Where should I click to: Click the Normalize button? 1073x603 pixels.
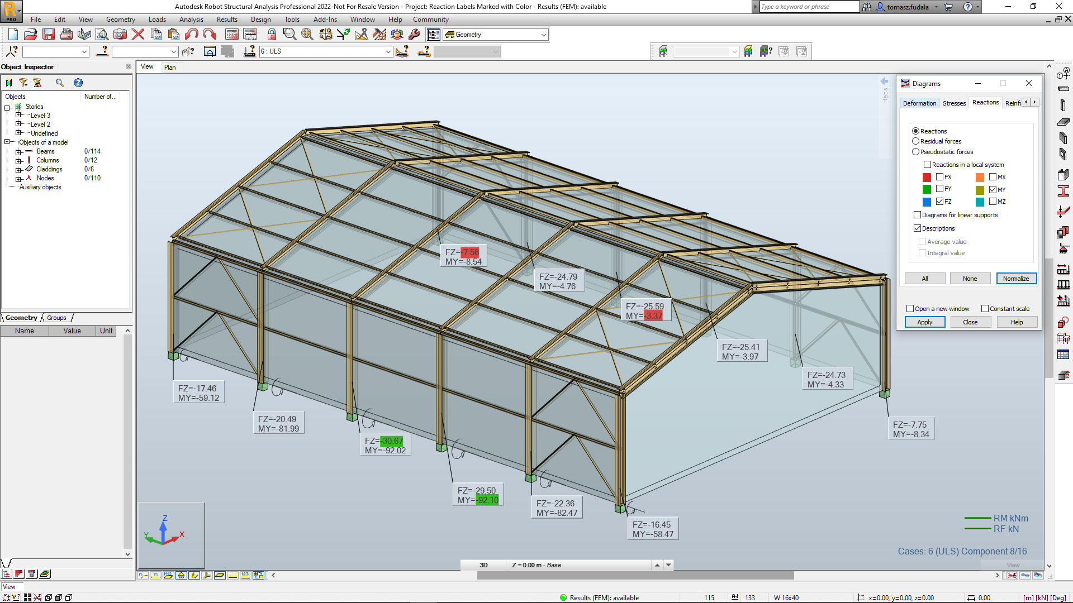(x=1016, y=279)
